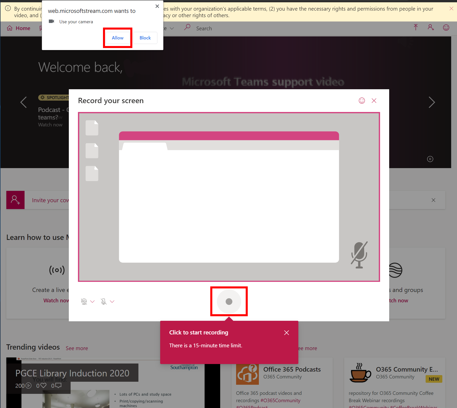
Task: Toggle the webcam off icon
Action: pyautogui.click(x=84, y=301)
